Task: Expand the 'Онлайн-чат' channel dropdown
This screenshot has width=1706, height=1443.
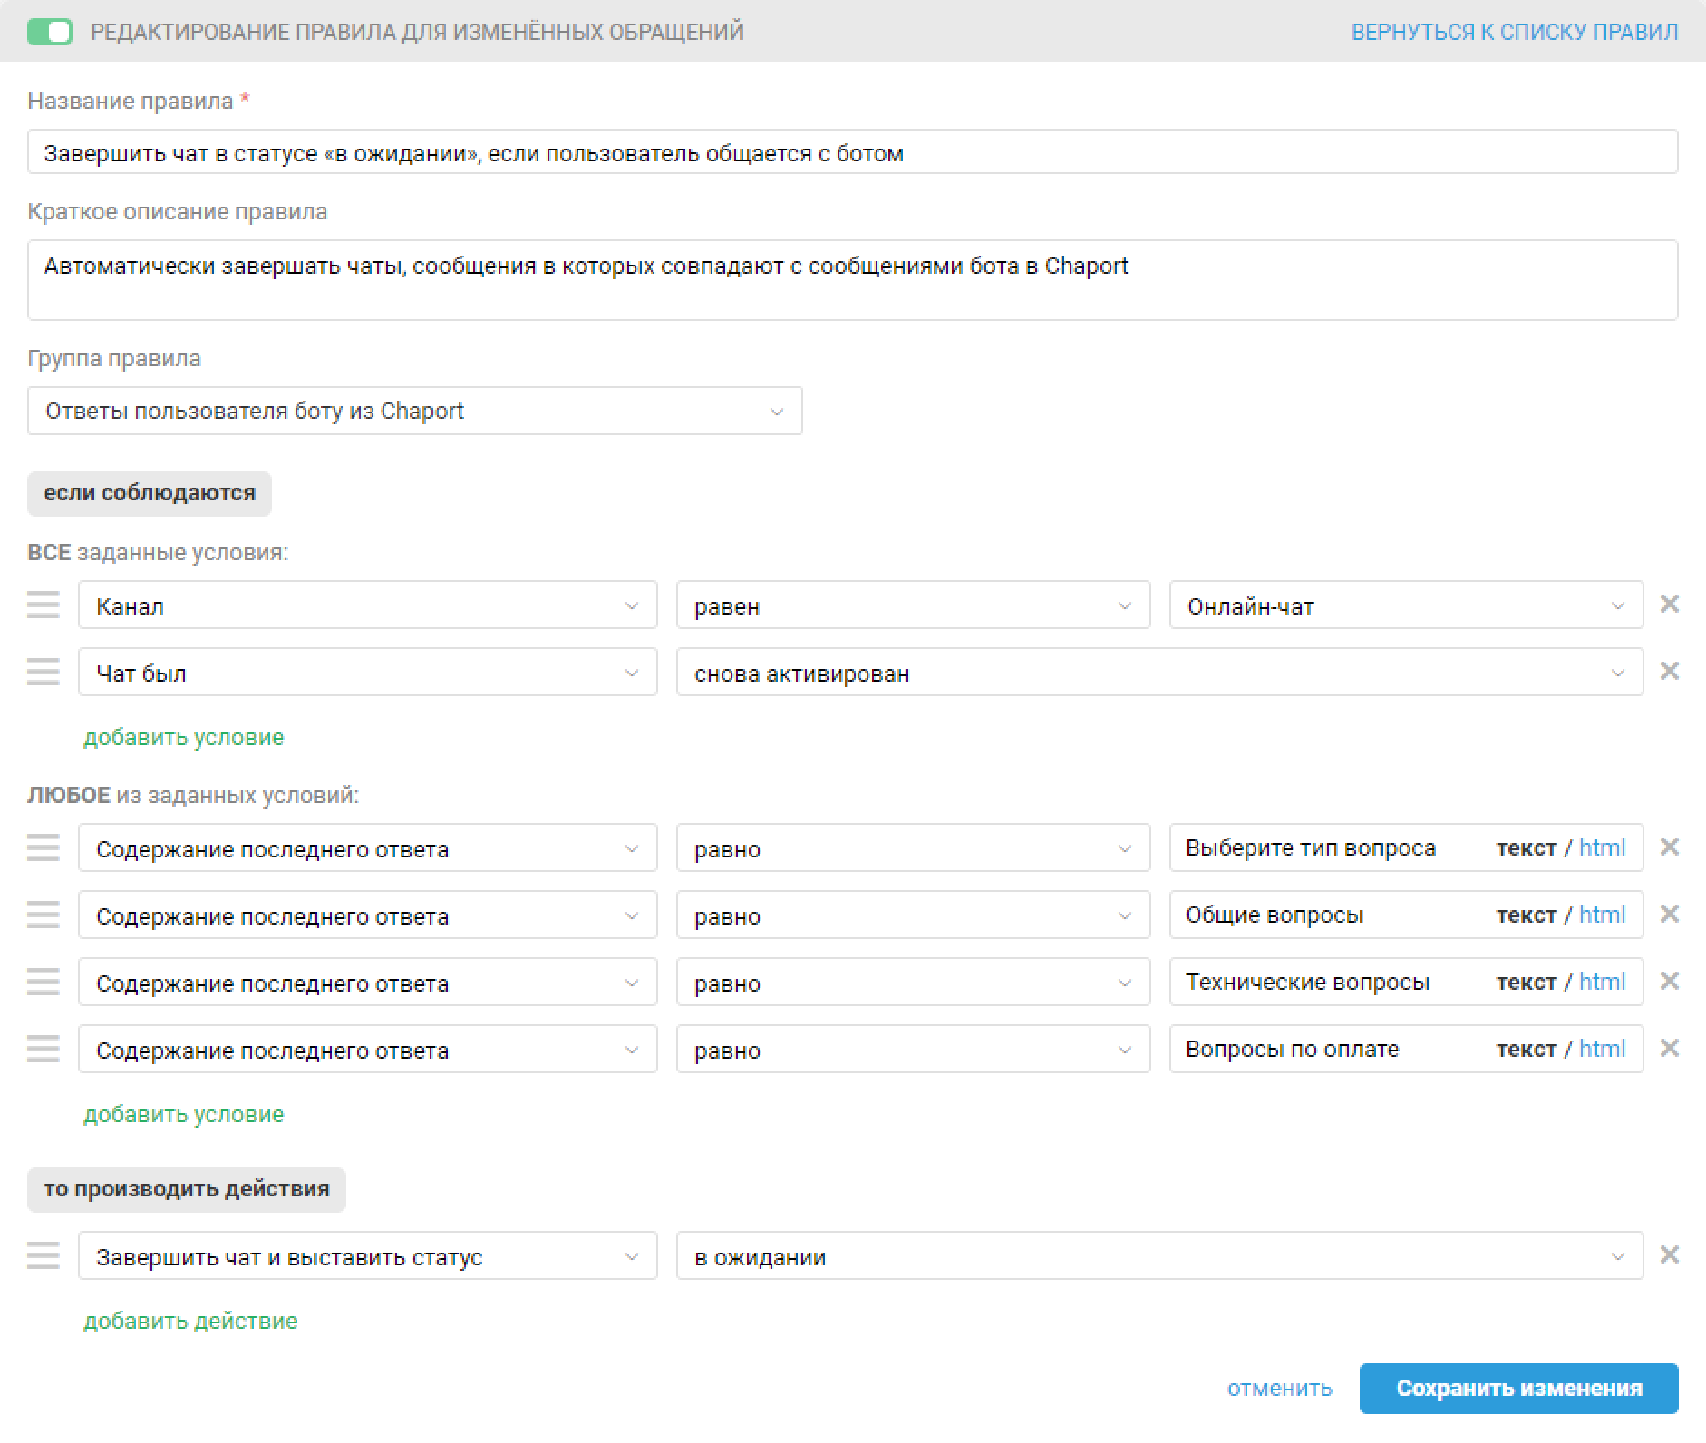Action: coord(1405,605)
